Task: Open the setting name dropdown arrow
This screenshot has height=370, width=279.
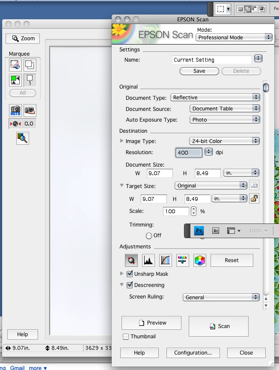Action: (x=258, y=58)
